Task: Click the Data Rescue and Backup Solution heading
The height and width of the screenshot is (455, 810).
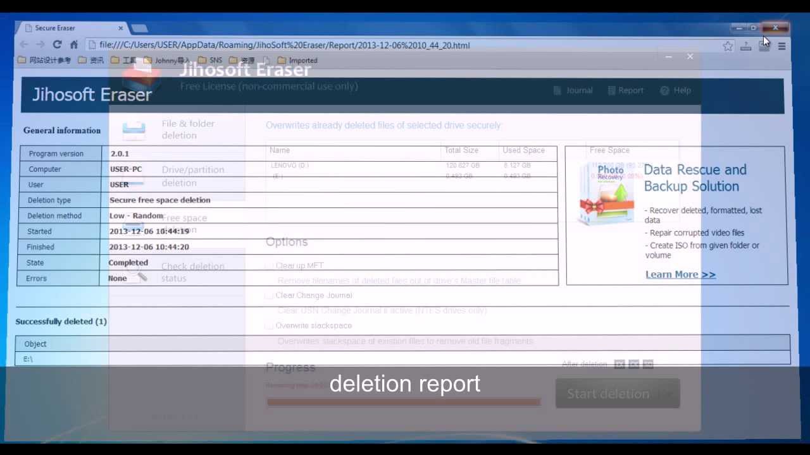Action: click(x=695, y=178)
